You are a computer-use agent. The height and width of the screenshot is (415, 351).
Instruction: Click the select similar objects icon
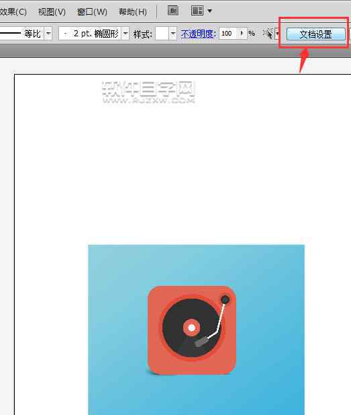tap(268, 34)
